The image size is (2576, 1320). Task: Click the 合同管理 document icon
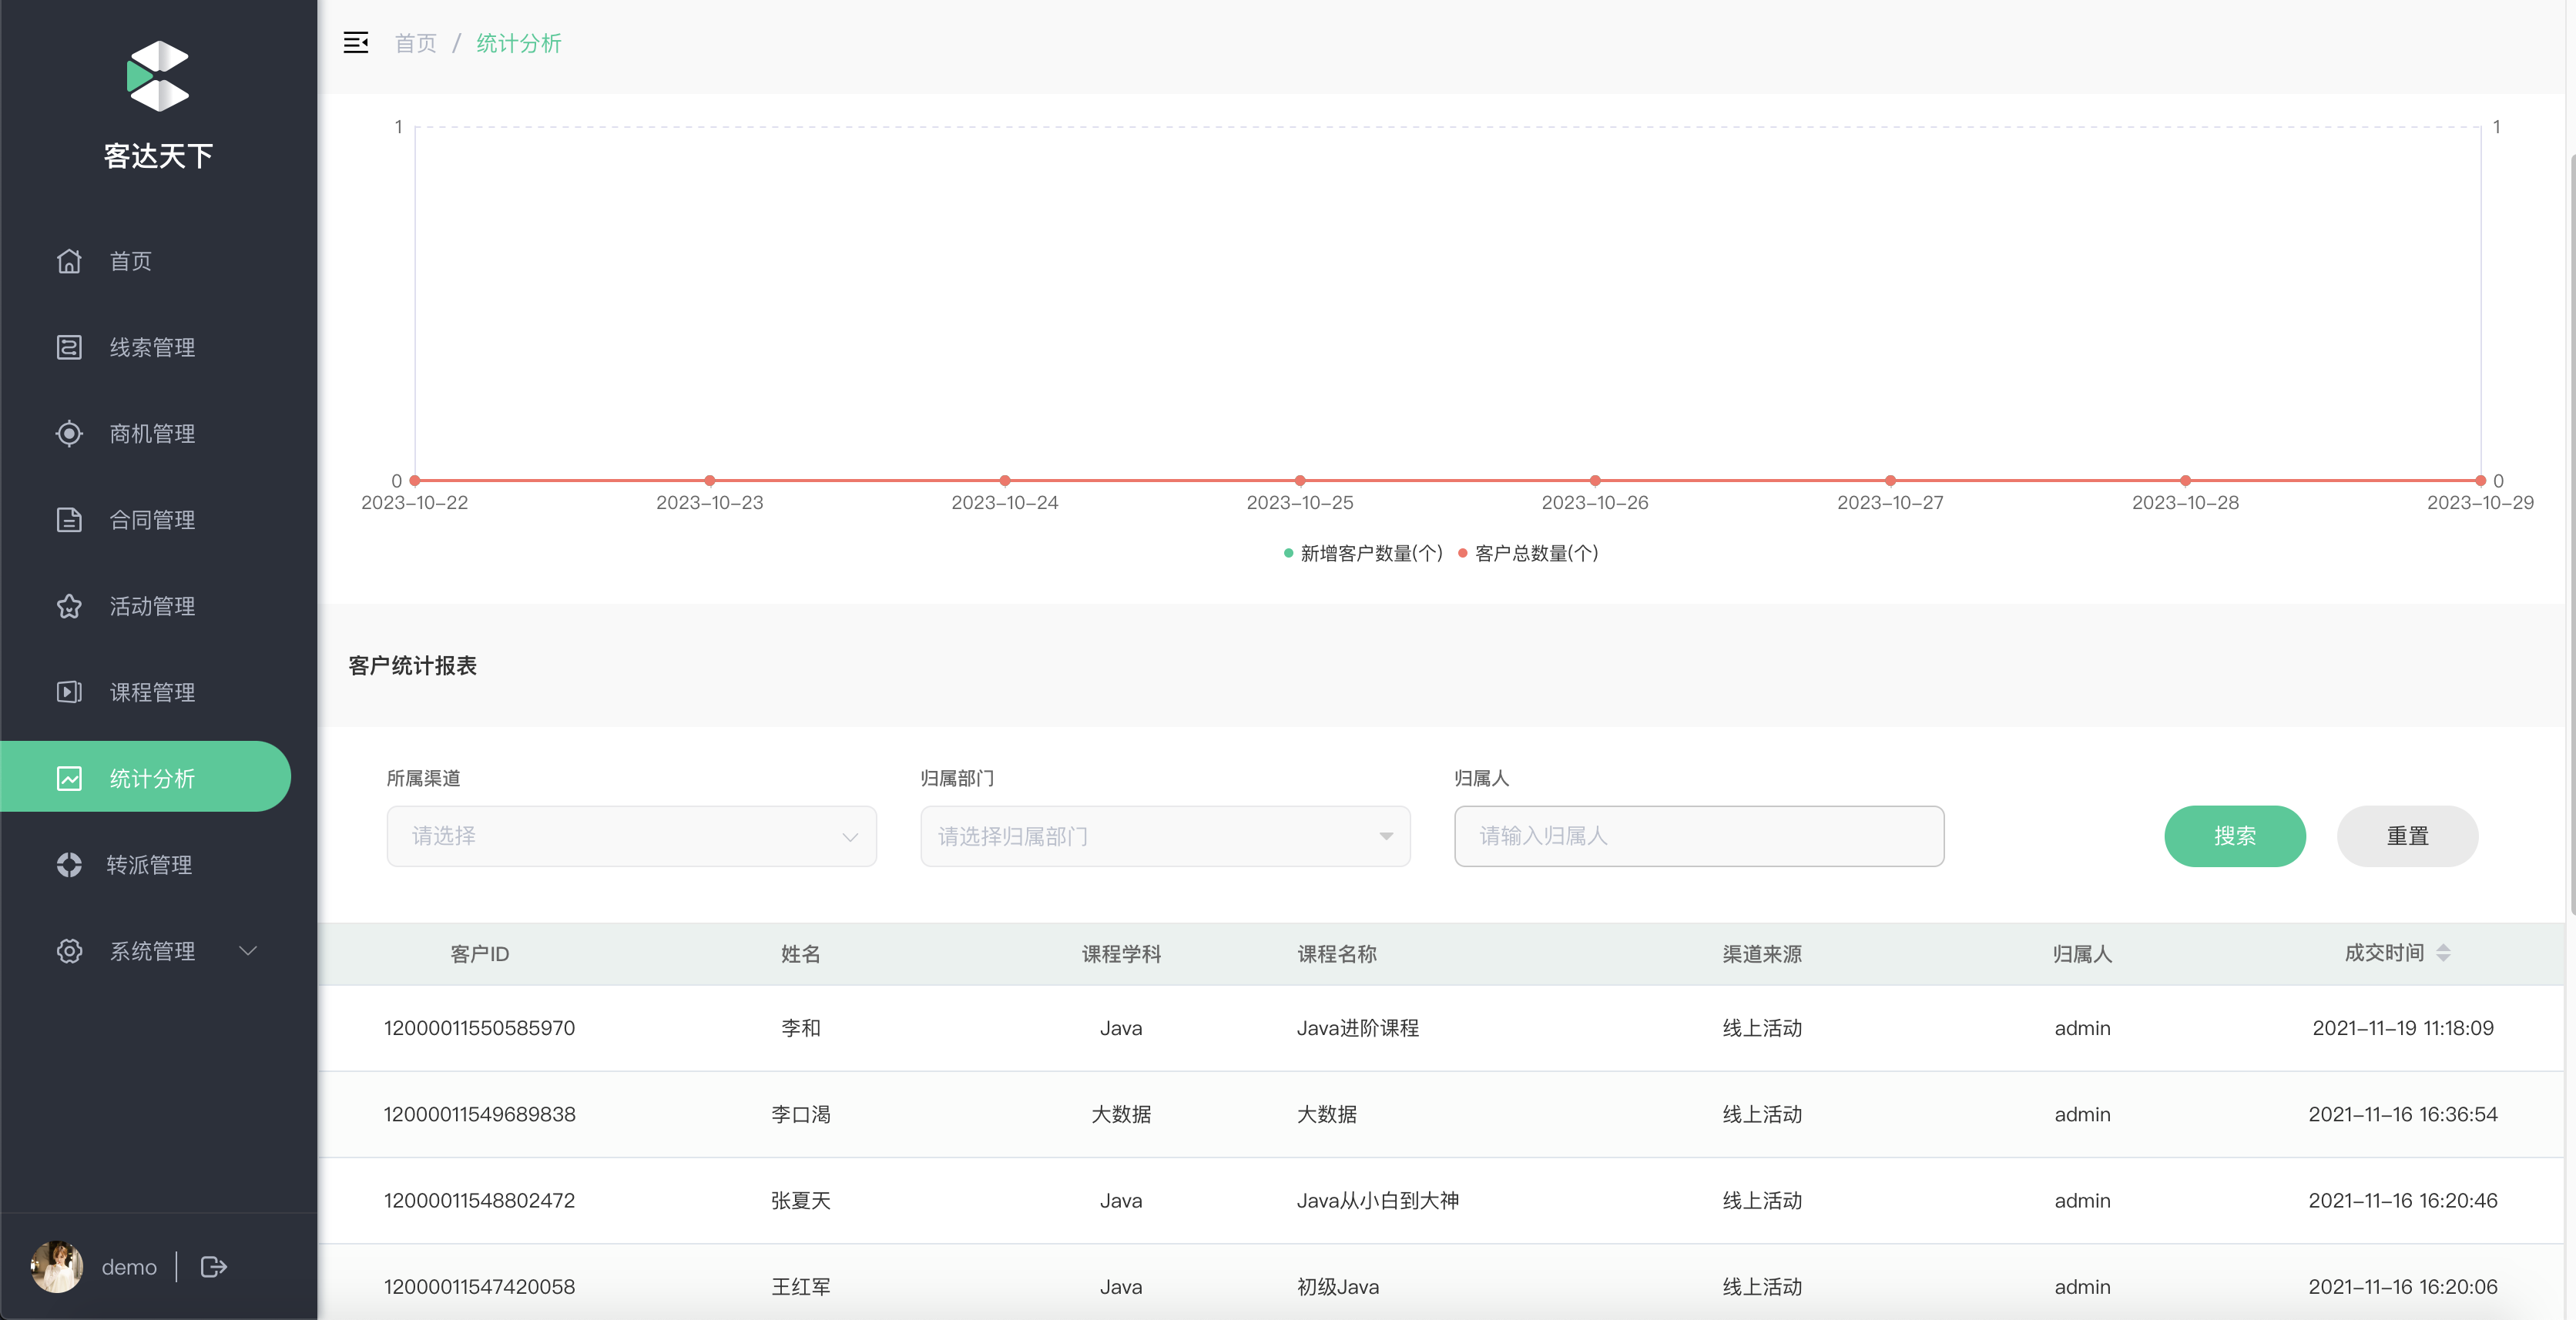point(69,520)
